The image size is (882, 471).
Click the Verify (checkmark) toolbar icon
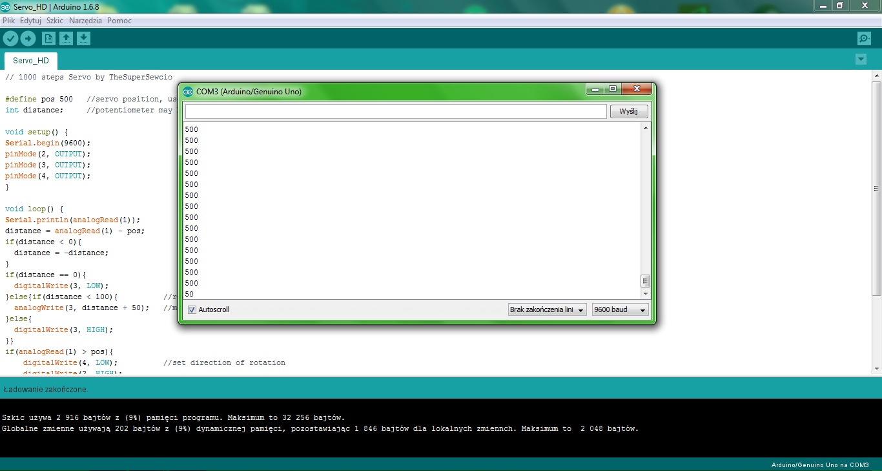10,39
